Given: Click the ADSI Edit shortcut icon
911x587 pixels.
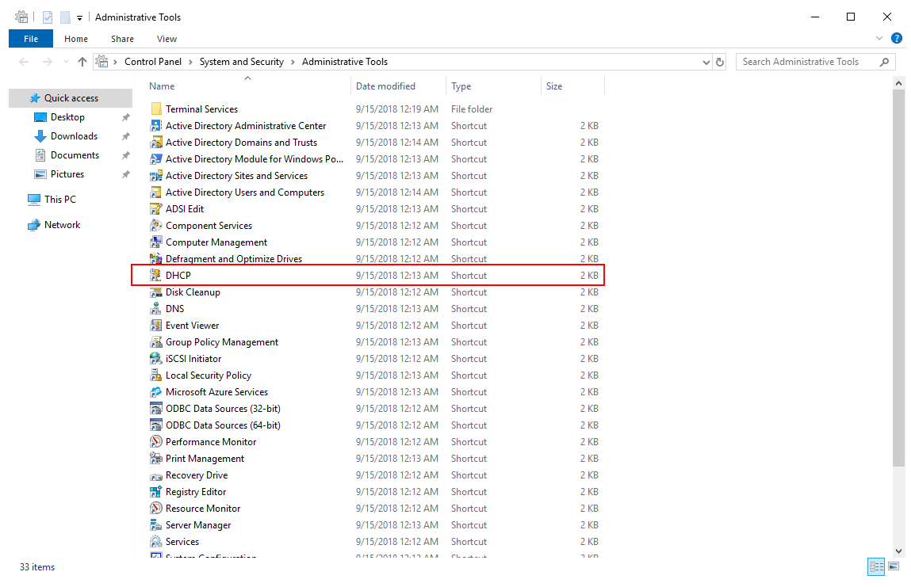Looking at the screenshot, I should (x=155, y=208).
